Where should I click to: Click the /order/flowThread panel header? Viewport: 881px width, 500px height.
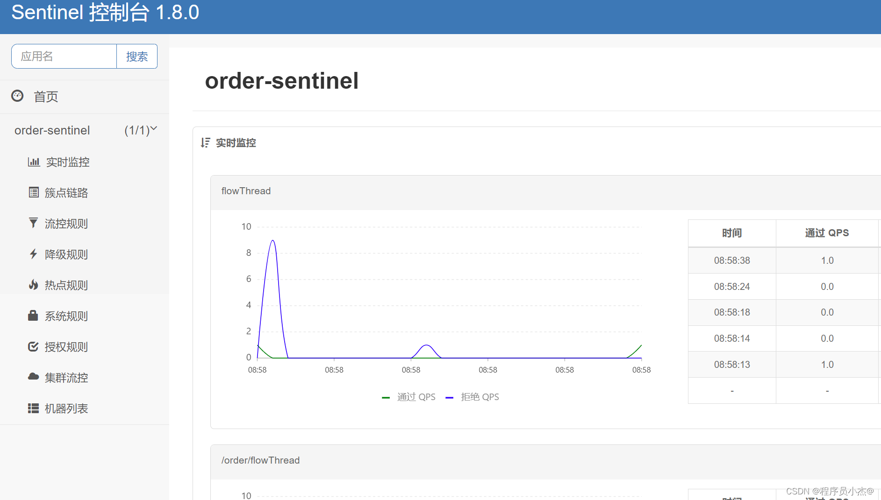(546, 462)
